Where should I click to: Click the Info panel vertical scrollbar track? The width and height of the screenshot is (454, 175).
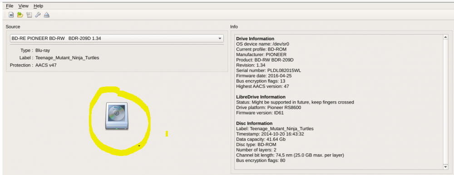point(445,102)
